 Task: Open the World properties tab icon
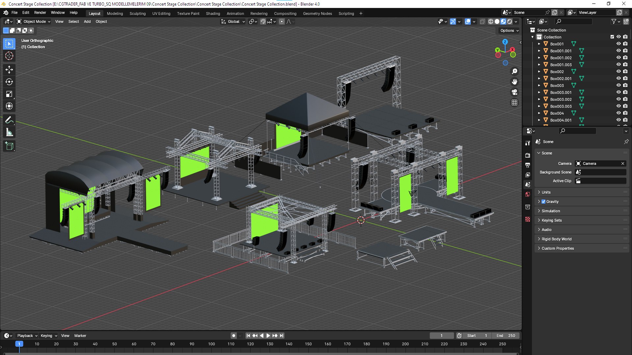coord(528,194)
